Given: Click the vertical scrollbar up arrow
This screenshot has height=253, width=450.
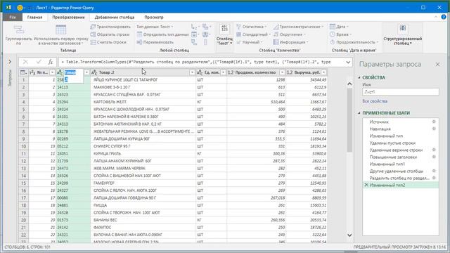Looking at the screenshot, I should pos(349,84).
